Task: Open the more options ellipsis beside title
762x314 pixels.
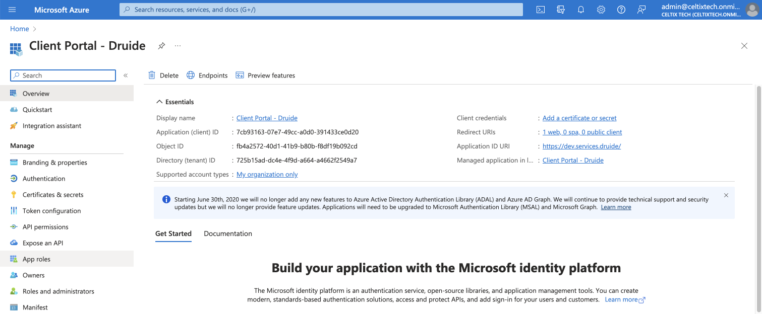Action: (x=178, y=46)
